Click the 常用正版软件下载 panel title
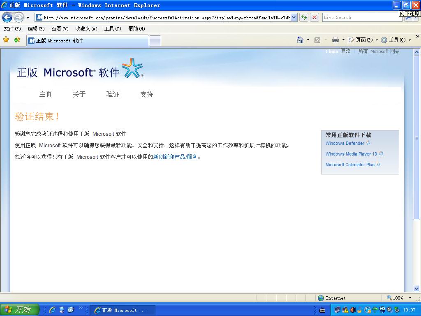The image size is (421, 316). pos(349,135)
